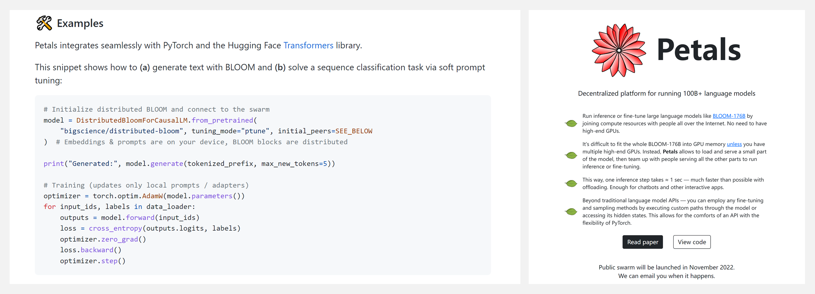Click the second green leaf bullet icon
The width and height of the screenshot is (815, 294).
(571, 155)
